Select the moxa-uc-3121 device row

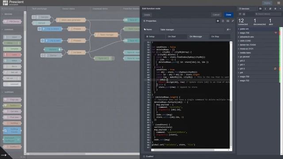tap(258, 49)
